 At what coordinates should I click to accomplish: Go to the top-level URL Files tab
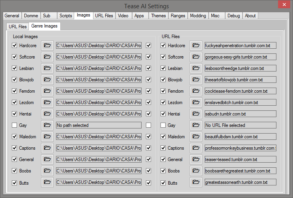pyautogui.click(x=104, y=16)
